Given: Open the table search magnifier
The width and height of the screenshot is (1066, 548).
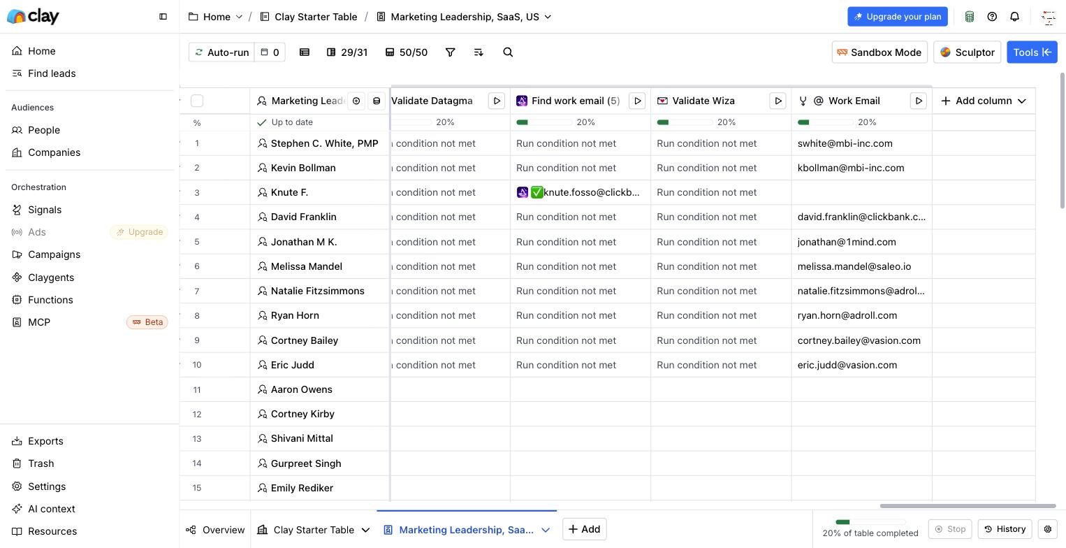Looking at the screenshot, I should [508, 52].
